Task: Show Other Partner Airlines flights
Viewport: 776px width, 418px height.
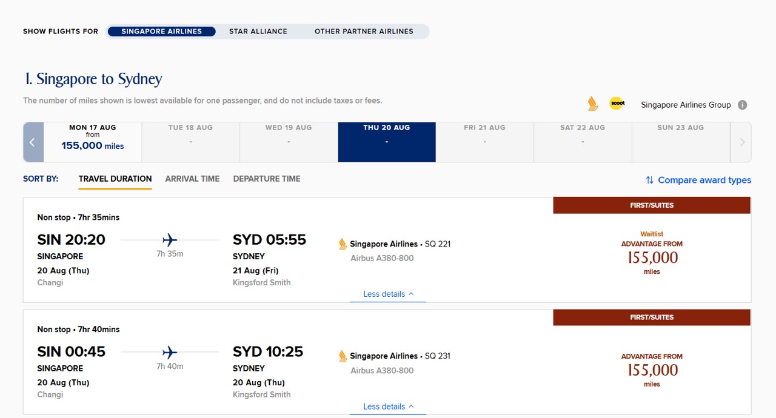Action: click(364, 32)
